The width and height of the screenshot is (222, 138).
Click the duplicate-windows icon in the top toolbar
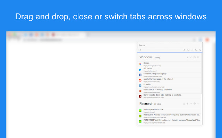tap(188, 50)
